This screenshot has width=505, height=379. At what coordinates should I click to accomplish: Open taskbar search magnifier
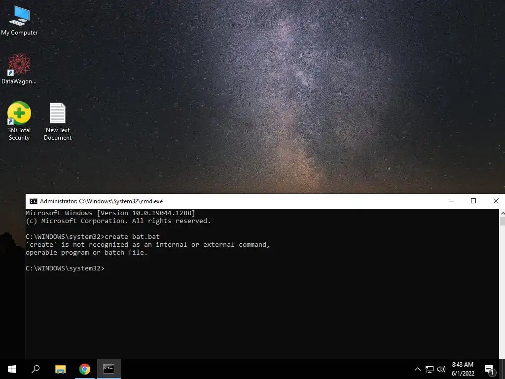[36, 369]
